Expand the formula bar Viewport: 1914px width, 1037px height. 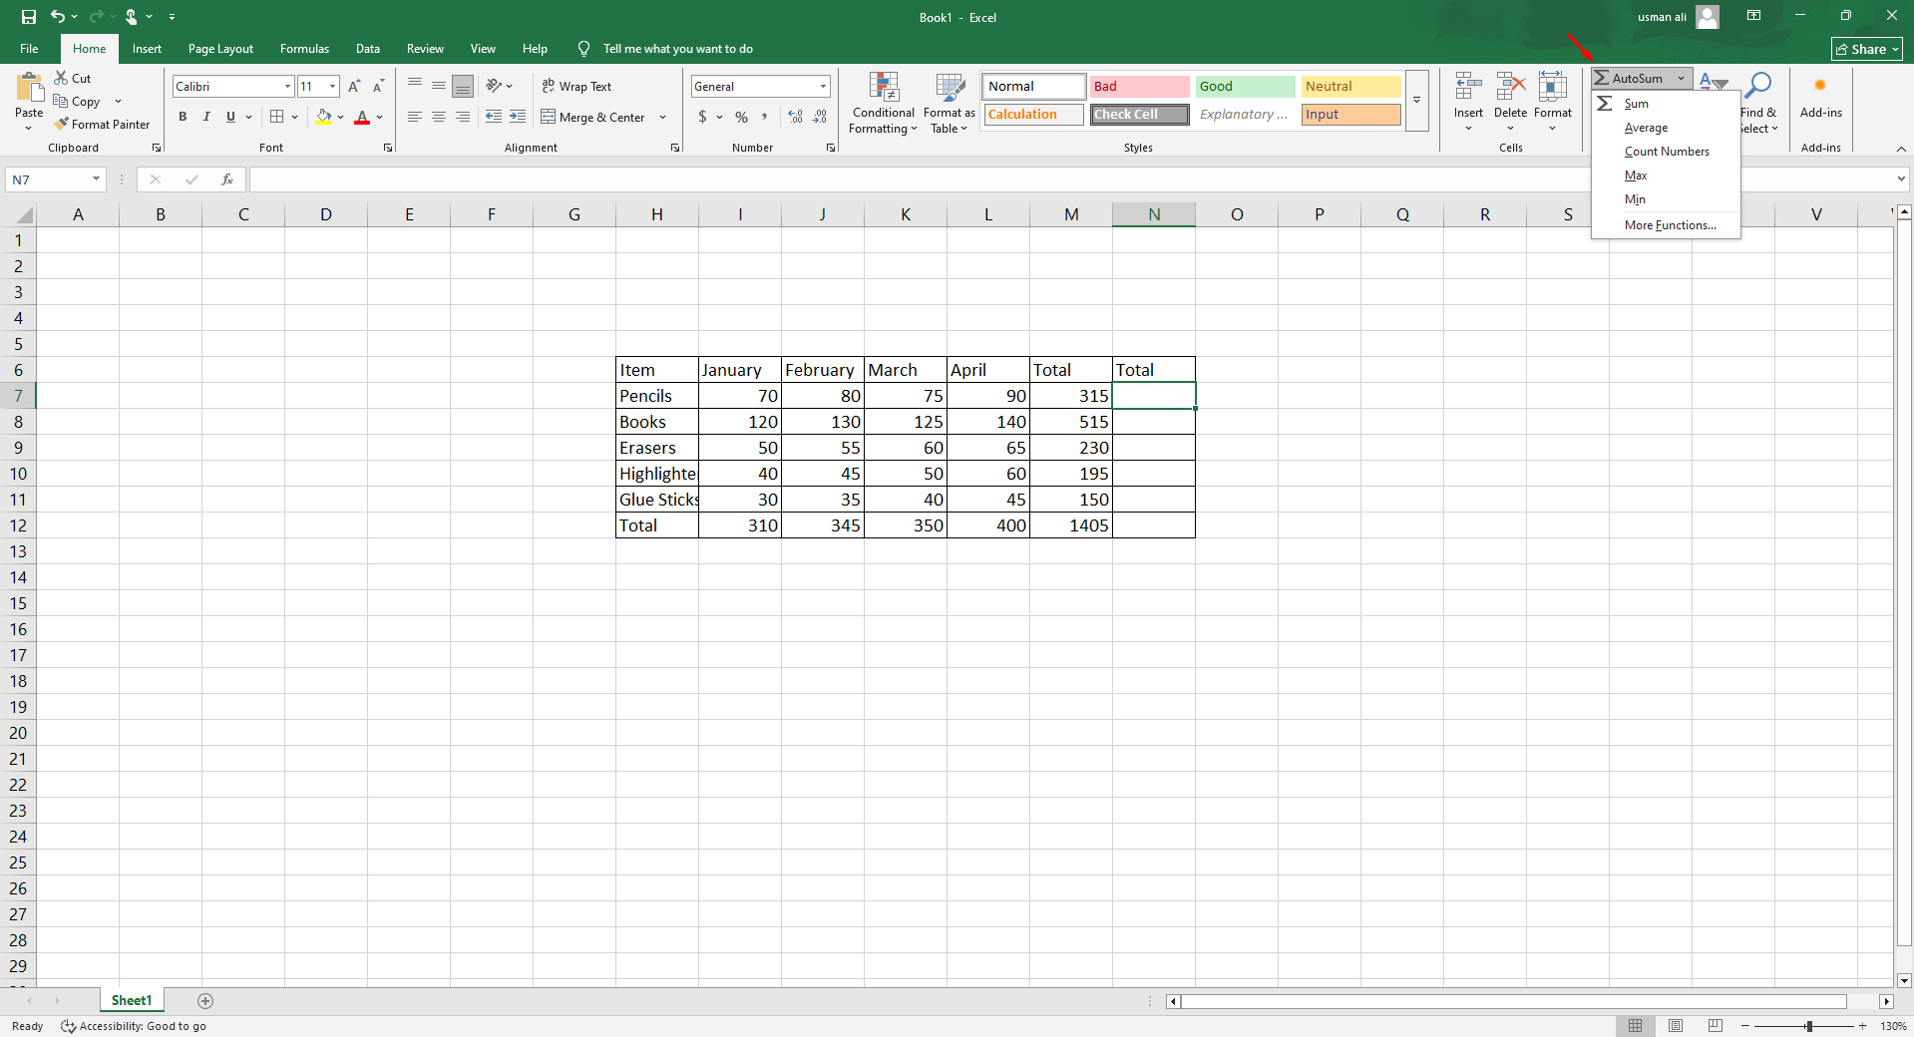(x=1901, y=179)
